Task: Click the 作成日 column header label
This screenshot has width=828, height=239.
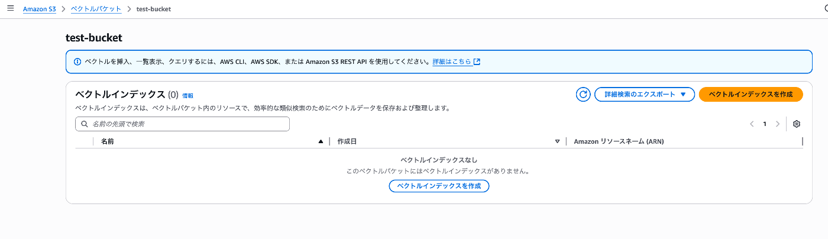Action: pyautogui.click(x=347, y=142)
